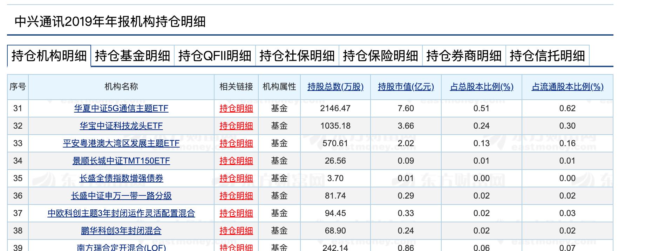Open 平安粤港澳大湾区发展主题ETF link
The image size is (659, 251).
click(x=121, y=143)
